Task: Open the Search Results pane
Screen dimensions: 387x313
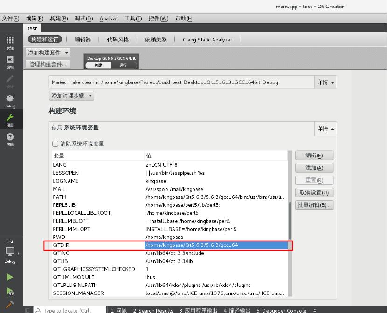Action: tap(153, 310)
